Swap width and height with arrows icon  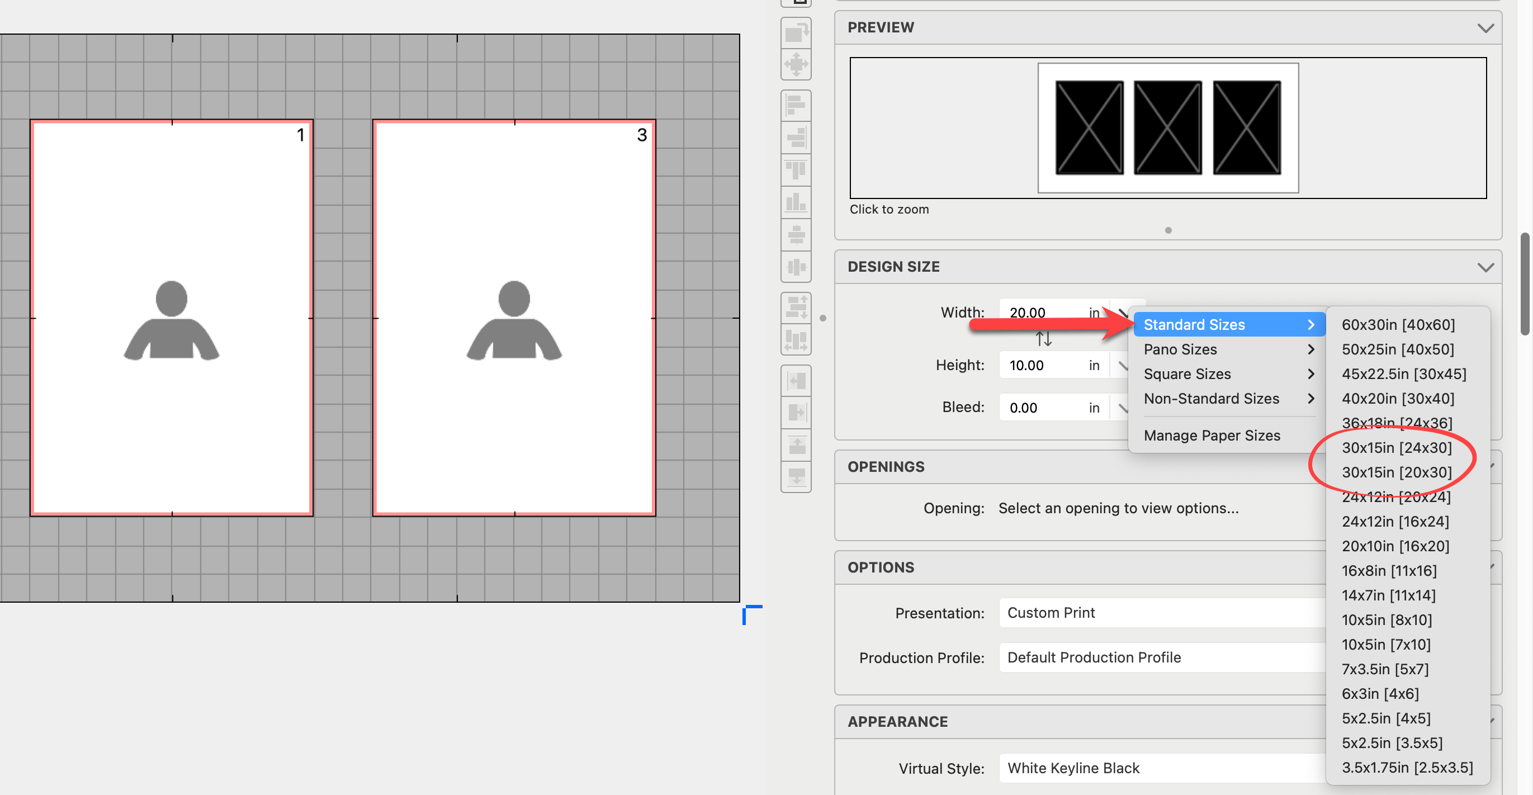pos(1043,339)
